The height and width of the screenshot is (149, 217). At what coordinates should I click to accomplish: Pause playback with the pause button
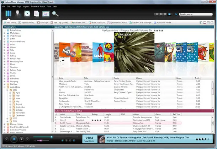pyautogui.click(x=14, y=139)
